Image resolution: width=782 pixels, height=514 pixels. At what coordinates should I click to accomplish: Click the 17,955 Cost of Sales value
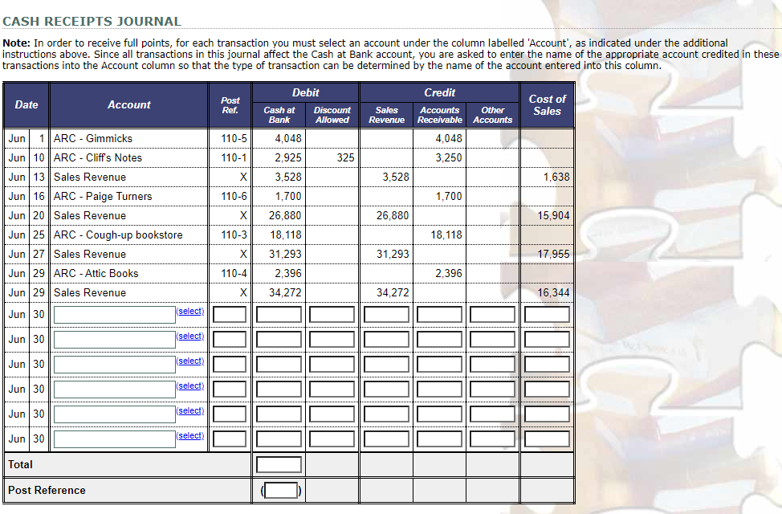pos(554,254)
